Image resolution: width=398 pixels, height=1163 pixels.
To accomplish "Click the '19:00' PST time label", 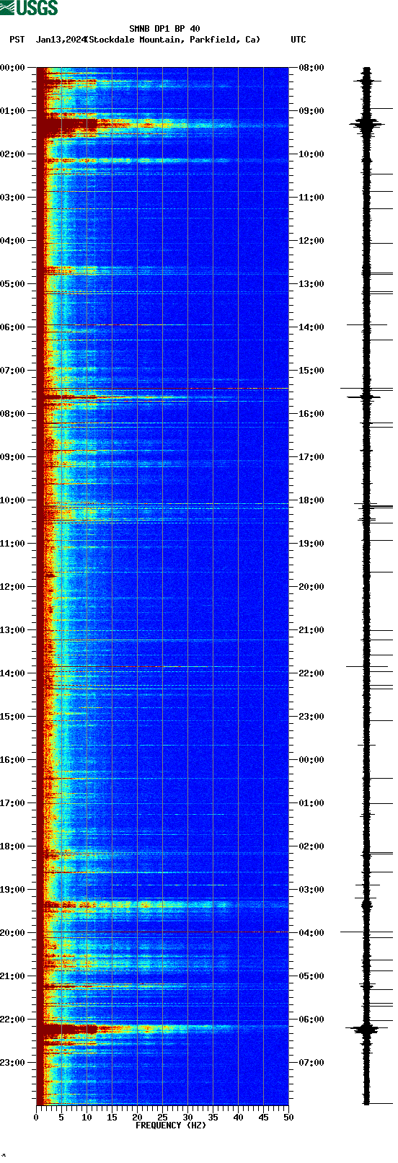I will (12, 890).
